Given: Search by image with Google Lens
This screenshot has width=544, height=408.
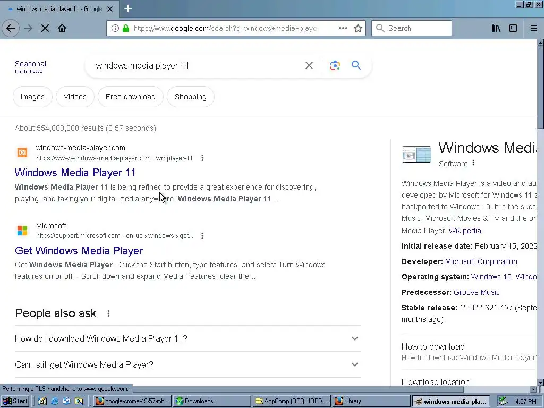Looking at the screenshot, I should 335,65.
